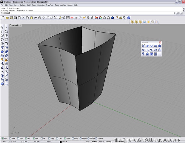
Task: Enable the Int osnap checkbox
Action: 41,139
